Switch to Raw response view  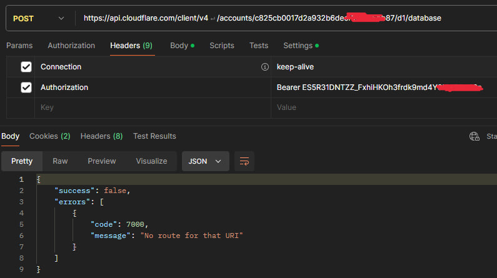tap(60, 161)
